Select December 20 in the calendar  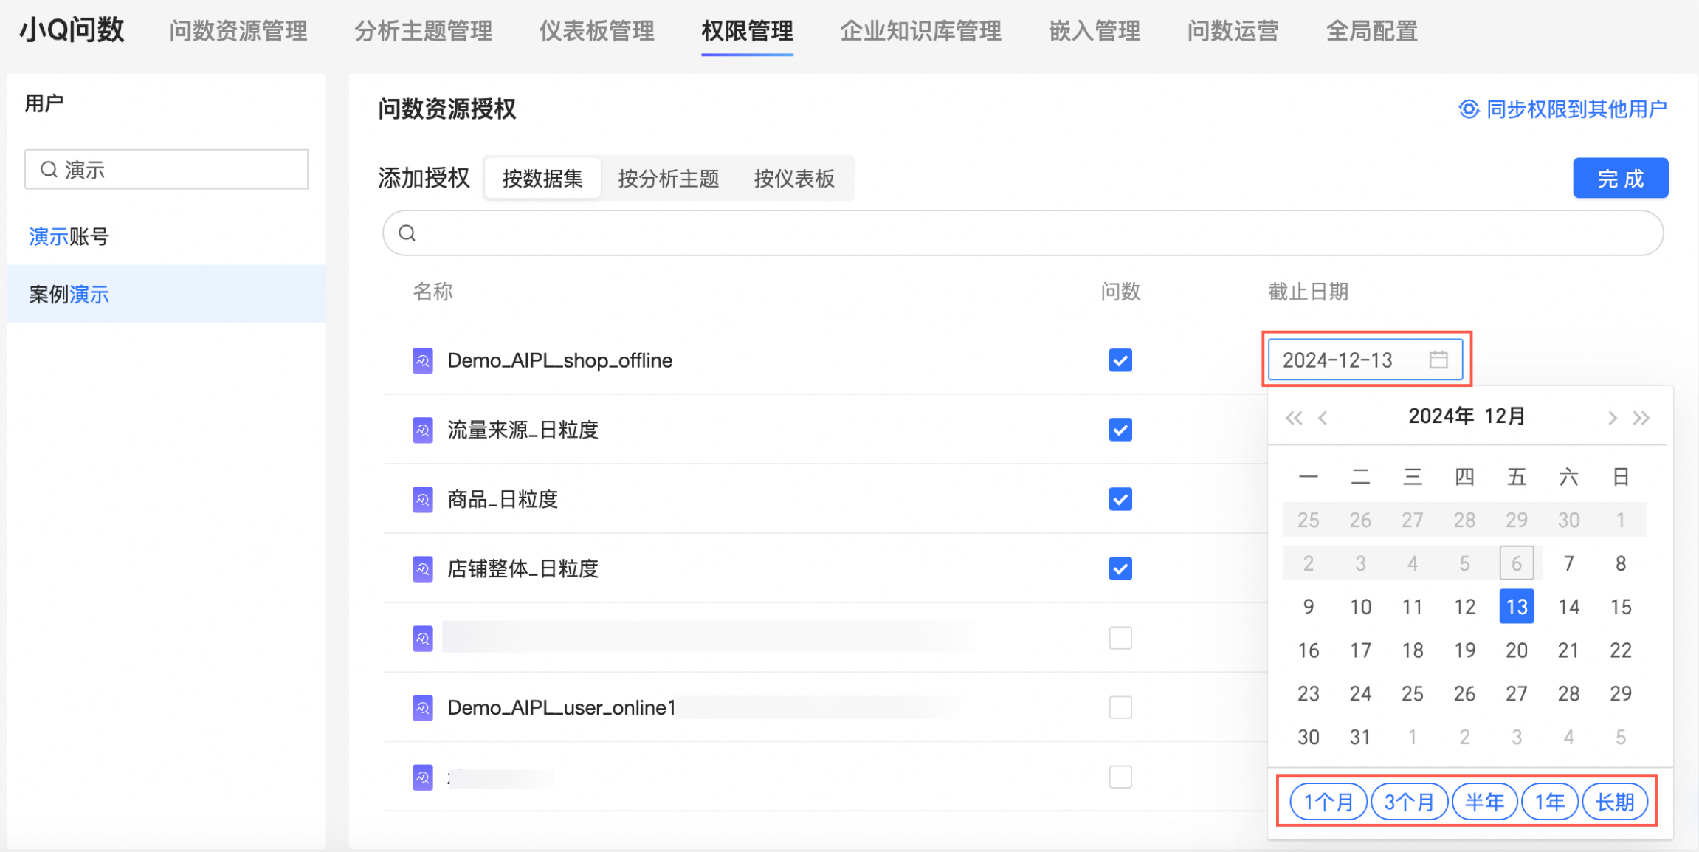click(x=1516, y=650)
